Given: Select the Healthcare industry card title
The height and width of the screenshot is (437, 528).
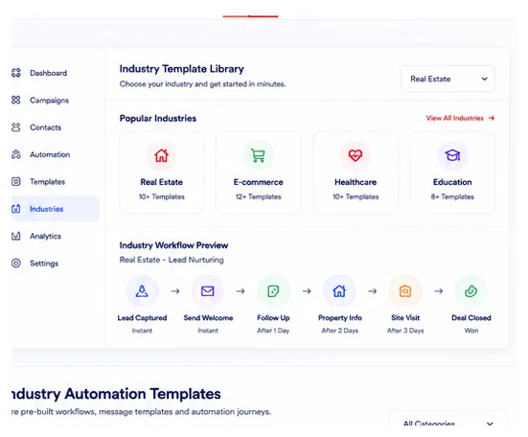Looking at the screenshot, I should (356, 182).
